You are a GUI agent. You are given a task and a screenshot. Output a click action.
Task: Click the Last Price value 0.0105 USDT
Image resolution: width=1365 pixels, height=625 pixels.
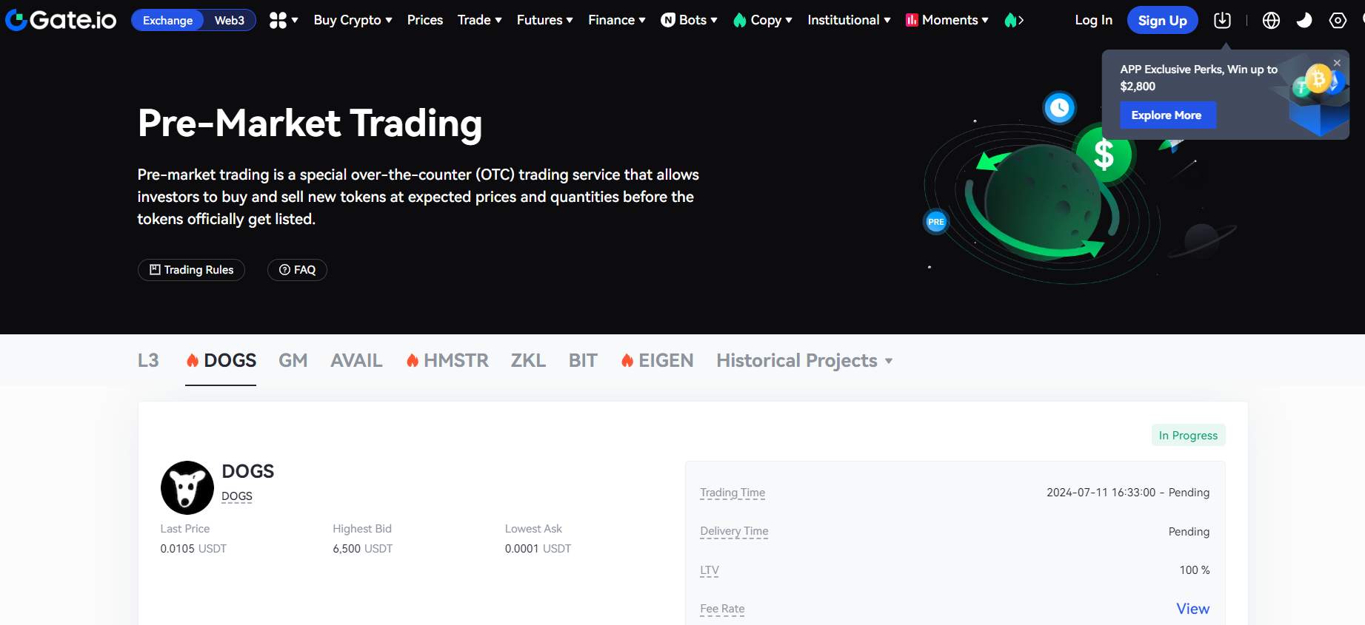point(193,549)
